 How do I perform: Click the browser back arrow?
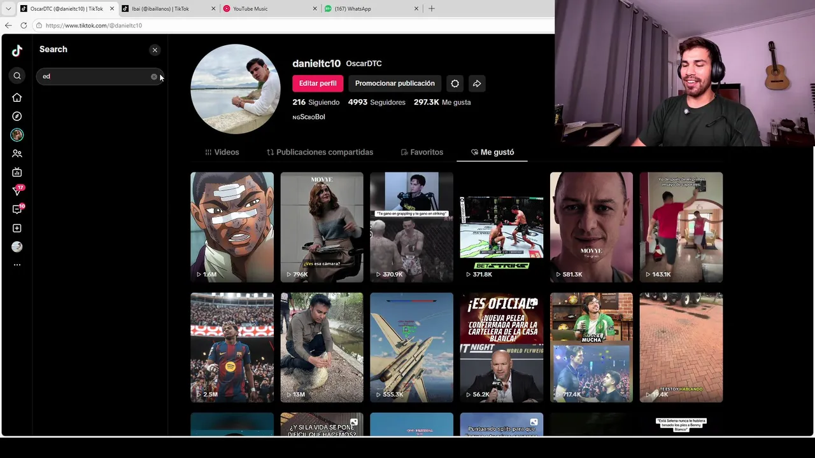(8, 25)
